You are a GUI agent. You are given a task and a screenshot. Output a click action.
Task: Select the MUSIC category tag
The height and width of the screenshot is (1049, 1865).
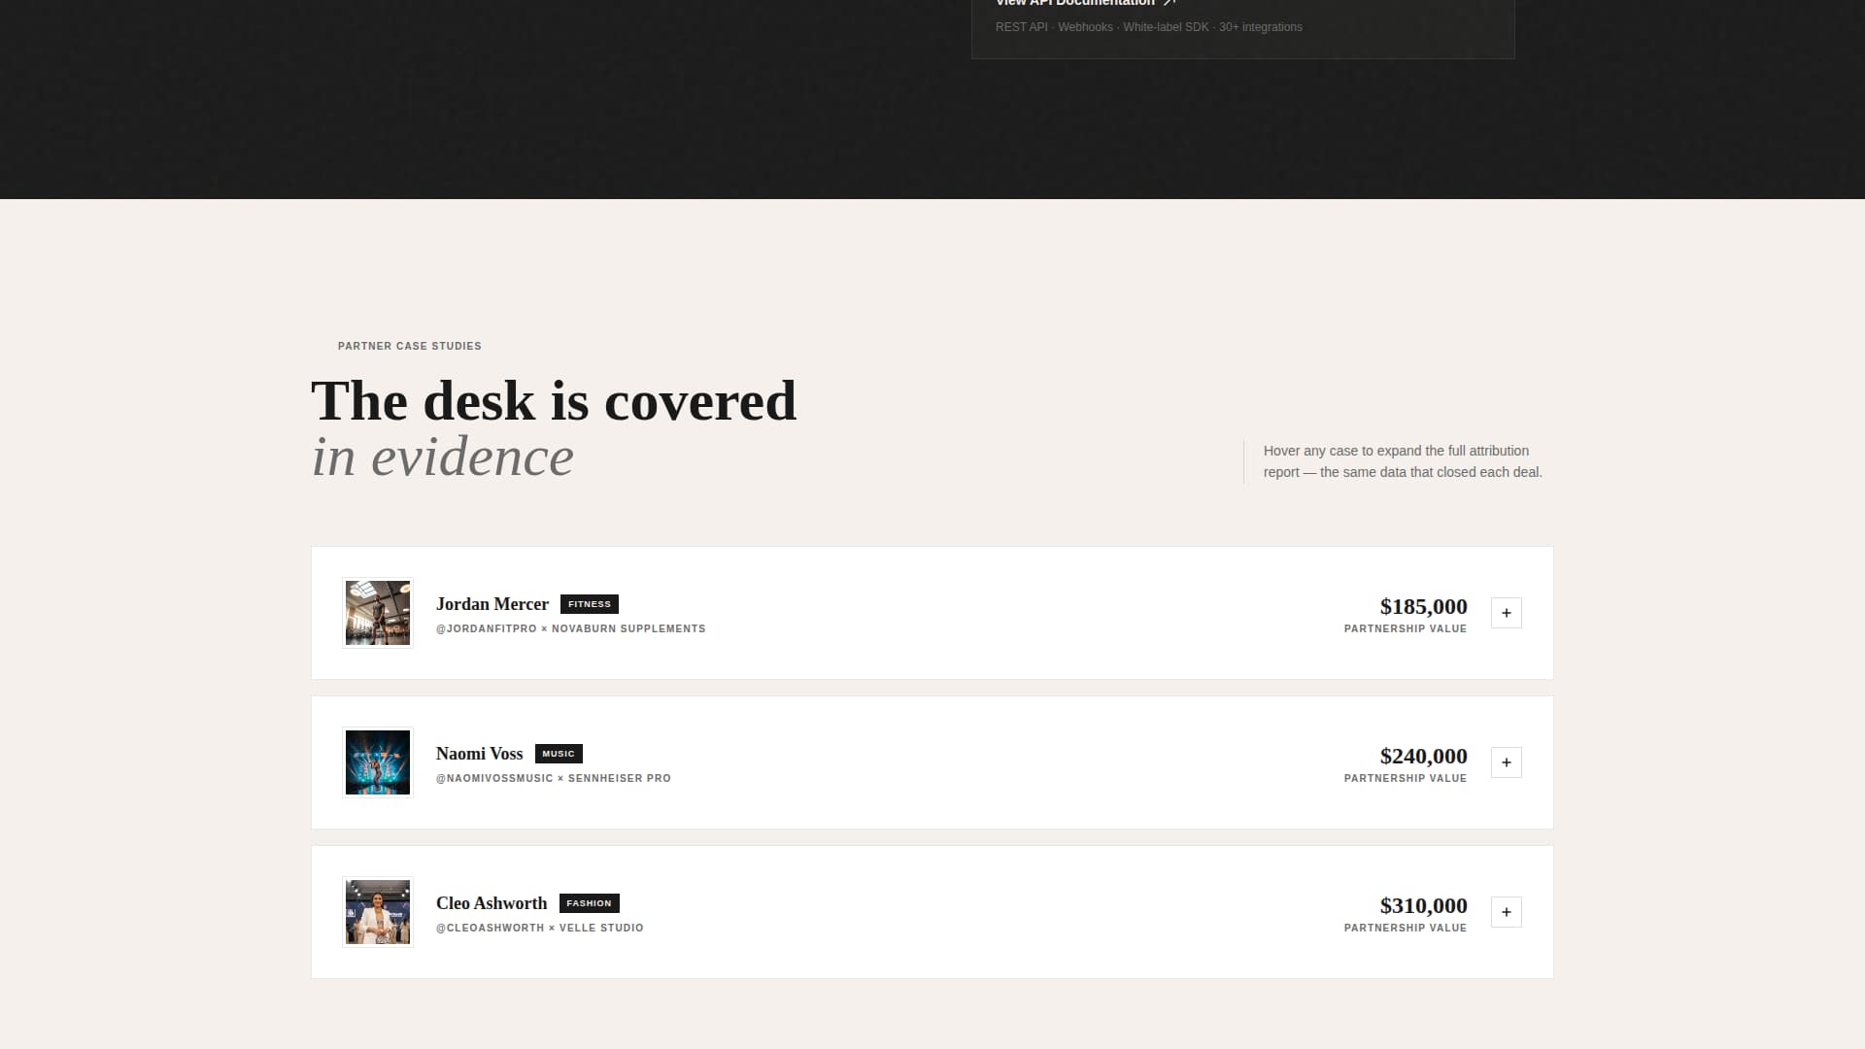point(559,754)
